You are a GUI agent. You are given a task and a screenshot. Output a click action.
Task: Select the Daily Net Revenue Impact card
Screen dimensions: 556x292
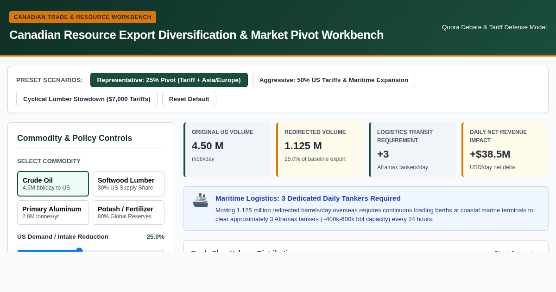[x=505, y=150]
